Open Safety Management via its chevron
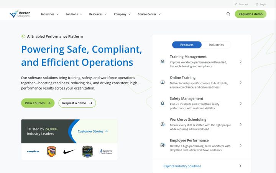The width and height of the screenshot is (276, 173). pos(240,103)
